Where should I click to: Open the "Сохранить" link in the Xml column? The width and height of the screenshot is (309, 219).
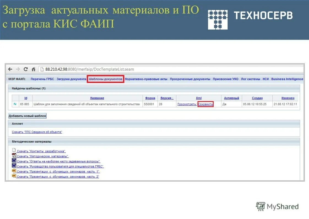click(x=206, y=104)
